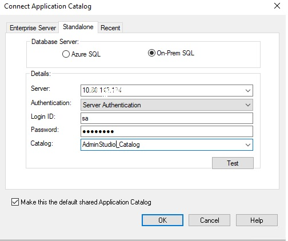The width and height of the screenshot is (288, 241).
Task: Click into the Login ID field
Action: 167,118
